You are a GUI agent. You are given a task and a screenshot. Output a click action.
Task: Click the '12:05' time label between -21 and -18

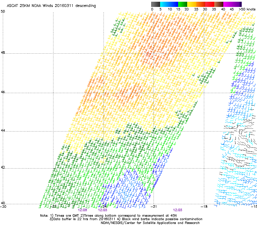(178, 210)
